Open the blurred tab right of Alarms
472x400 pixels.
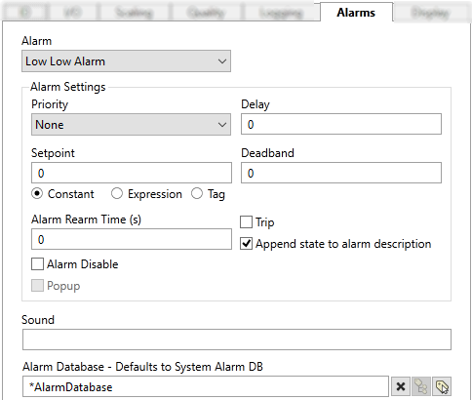(x=430, y=14)
